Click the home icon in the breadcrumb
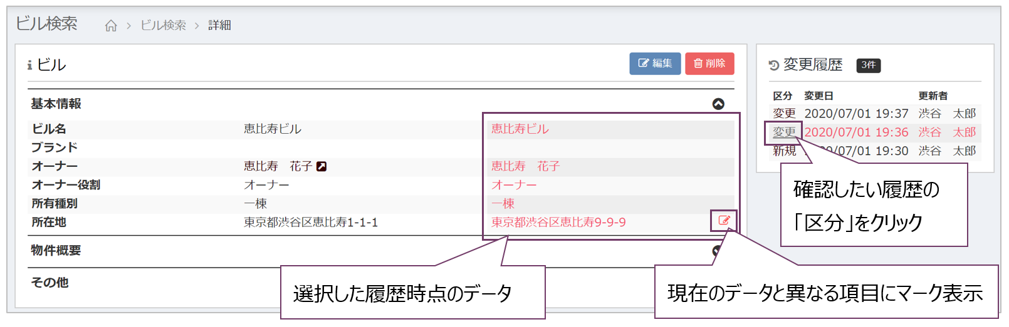1009x327 pixels. click(111, 26)
